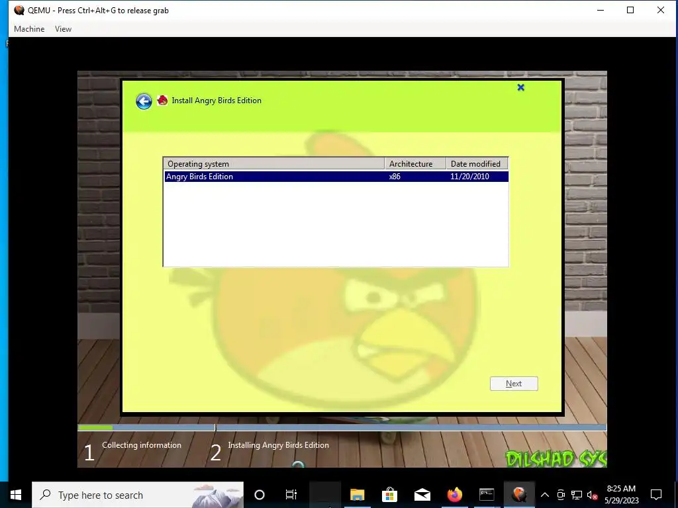Viewport: 678px width, 508px height.
Task: Sort by Operating system column header
Action: point(273,164)
